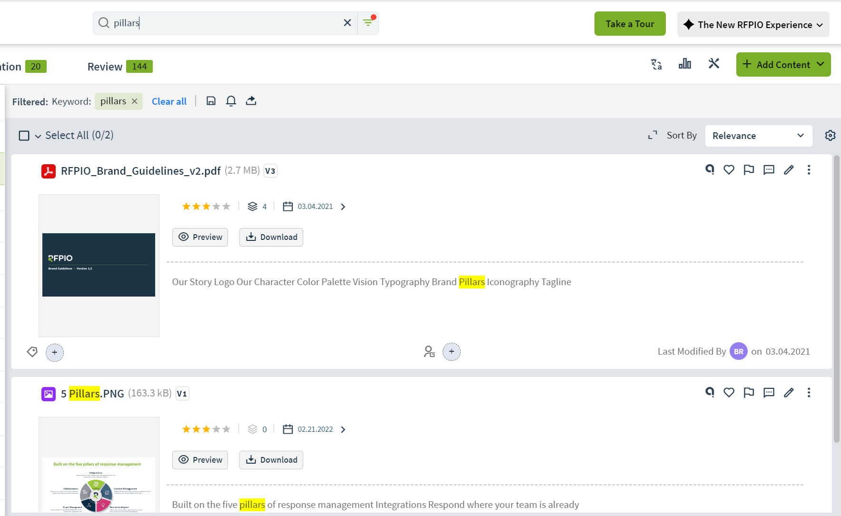
Task: Click the layers count 4 icon
Action: 252,206
